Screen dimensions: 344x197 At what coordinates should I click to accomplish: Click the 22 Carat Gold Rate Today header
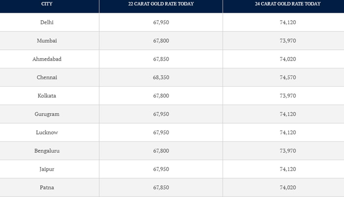coord(161,4)
